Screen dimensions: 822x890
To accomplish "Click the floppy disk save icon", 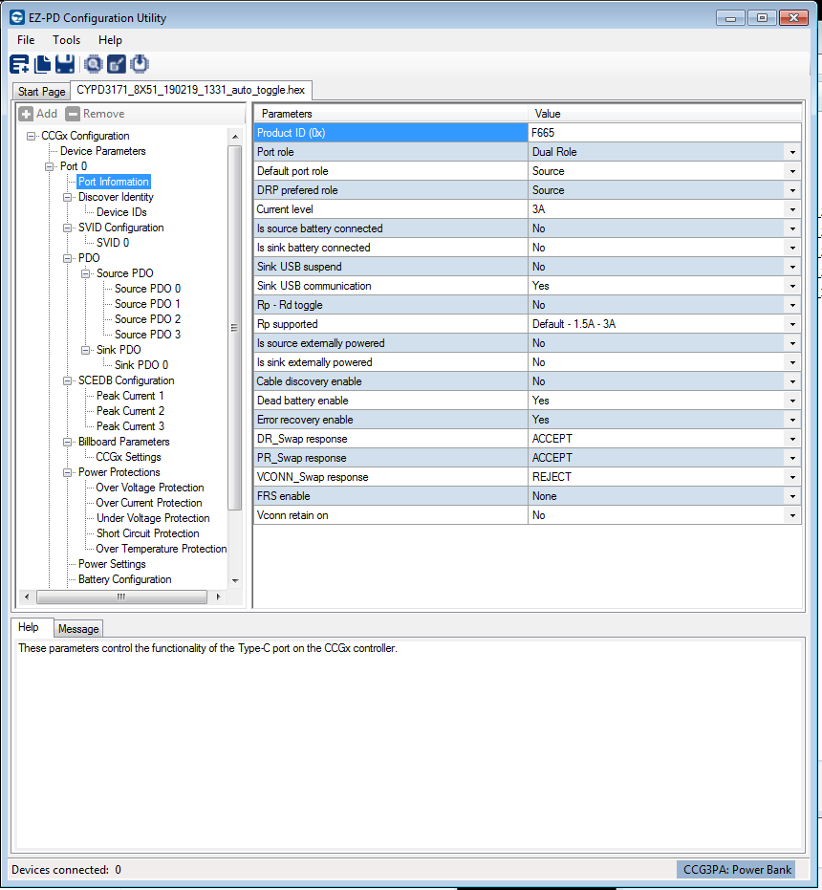I will click(x=65, y=64).
